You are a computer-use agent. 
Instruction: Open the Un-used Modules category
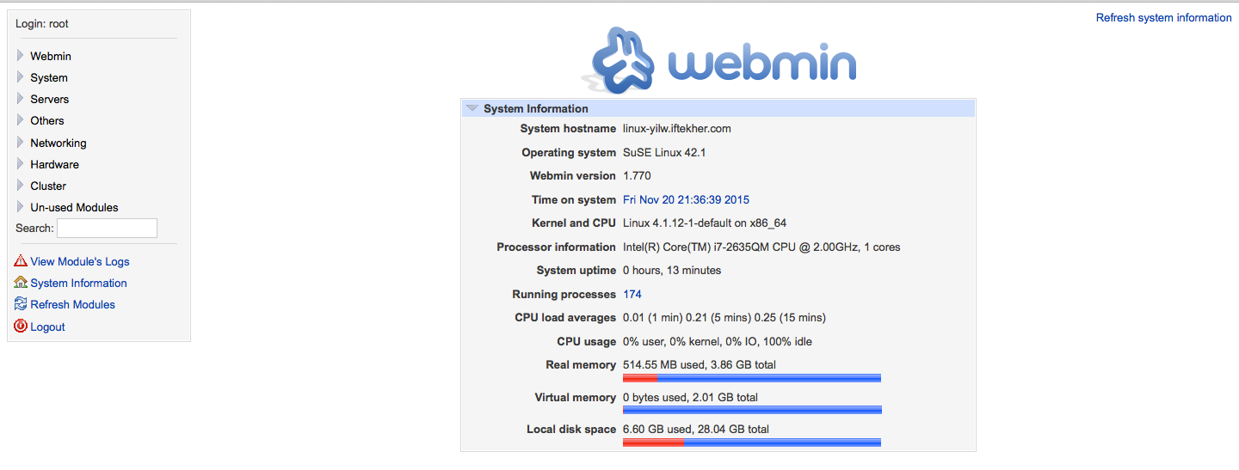[74, 207]
